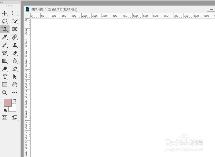Image resolution: width=215 pixels, height=157 pixels.
Task: Select the Eraser tool
Action: pyautogui.click(x=15, y=53)
